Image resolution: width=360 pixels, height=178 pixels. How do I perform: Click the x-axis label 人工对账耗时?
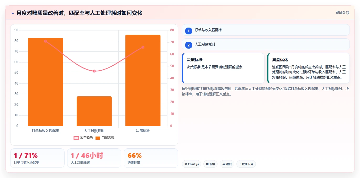coord(94,130)
